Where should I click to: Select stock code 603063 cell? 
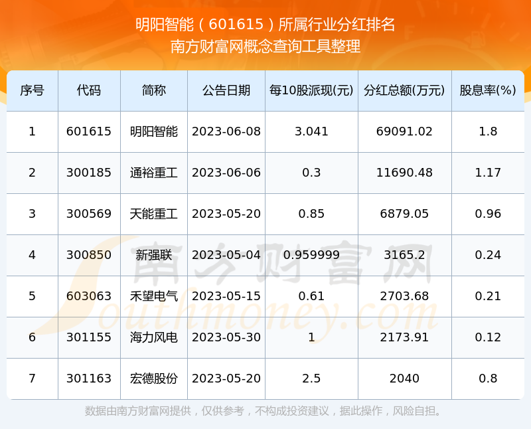89,296
